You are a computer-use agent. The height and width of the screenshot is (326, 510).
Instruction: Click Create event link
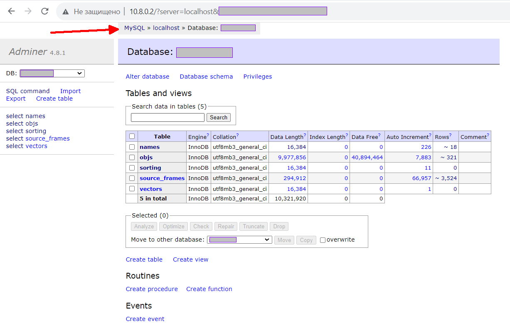coord(145,319)
